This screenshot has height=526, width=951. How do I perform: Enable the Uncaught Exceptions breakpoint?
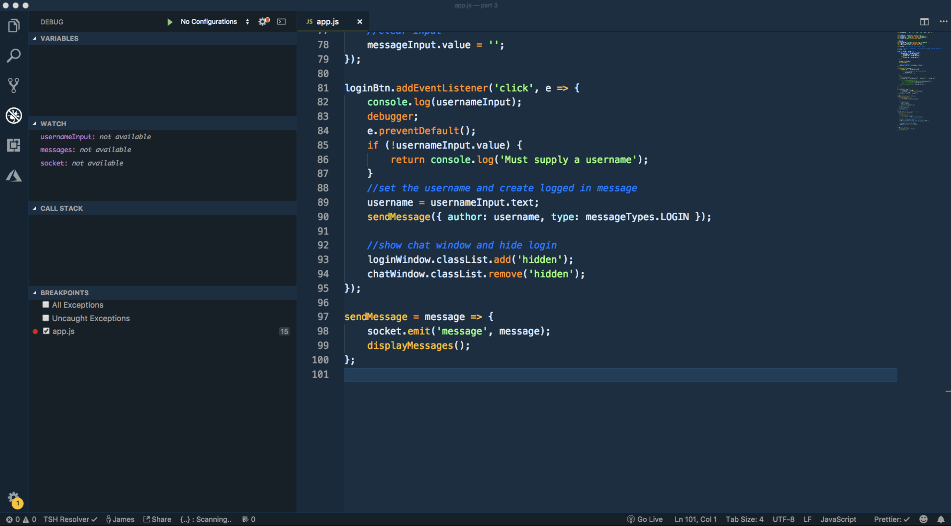coord(46,318)
